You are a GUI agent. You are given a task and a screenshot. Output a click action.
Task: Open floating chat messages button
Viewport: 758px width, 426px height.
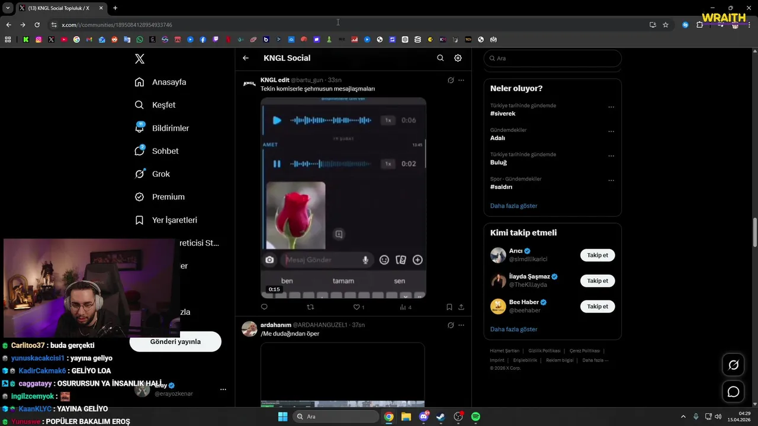(x=734, y=392)
